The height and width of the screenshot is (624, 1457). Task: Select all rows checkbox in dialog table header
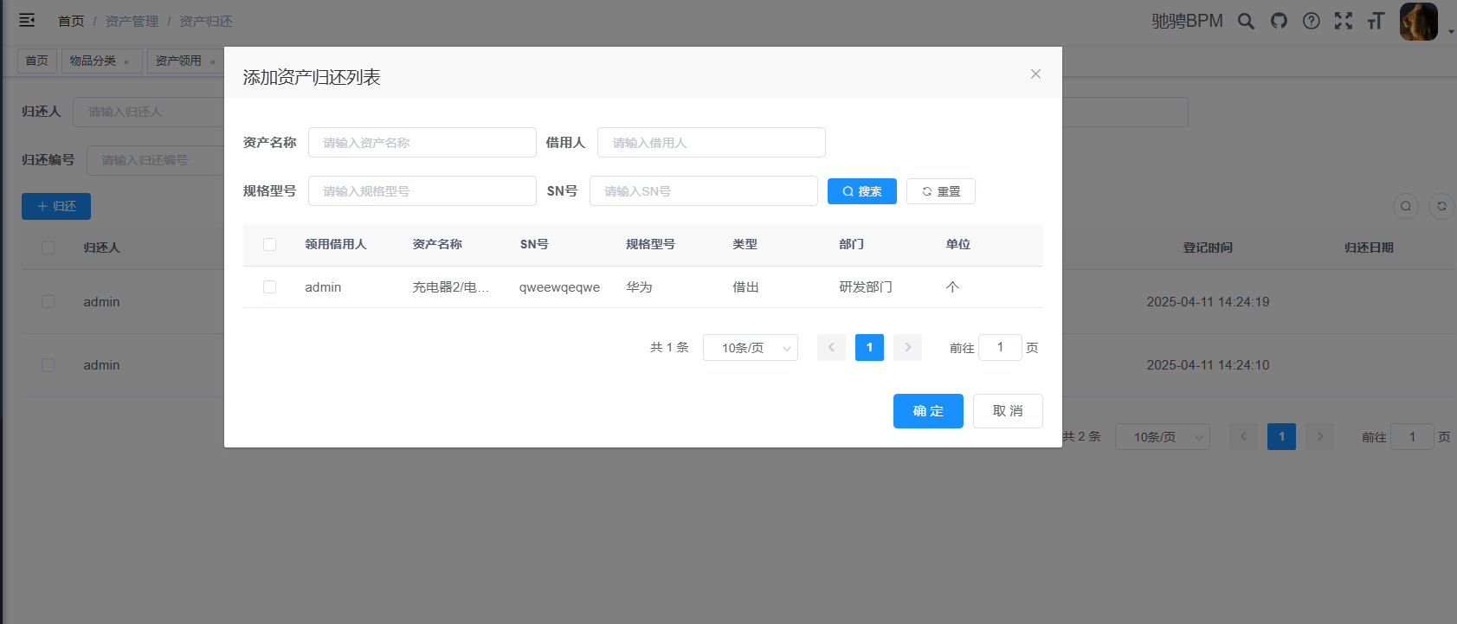(x=269, y=245)
